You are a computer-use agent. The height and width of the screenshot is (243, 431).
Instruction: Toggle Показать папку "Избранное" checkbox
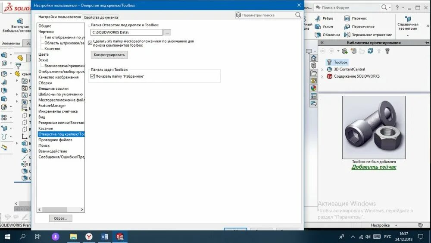[x=93, y=76]
